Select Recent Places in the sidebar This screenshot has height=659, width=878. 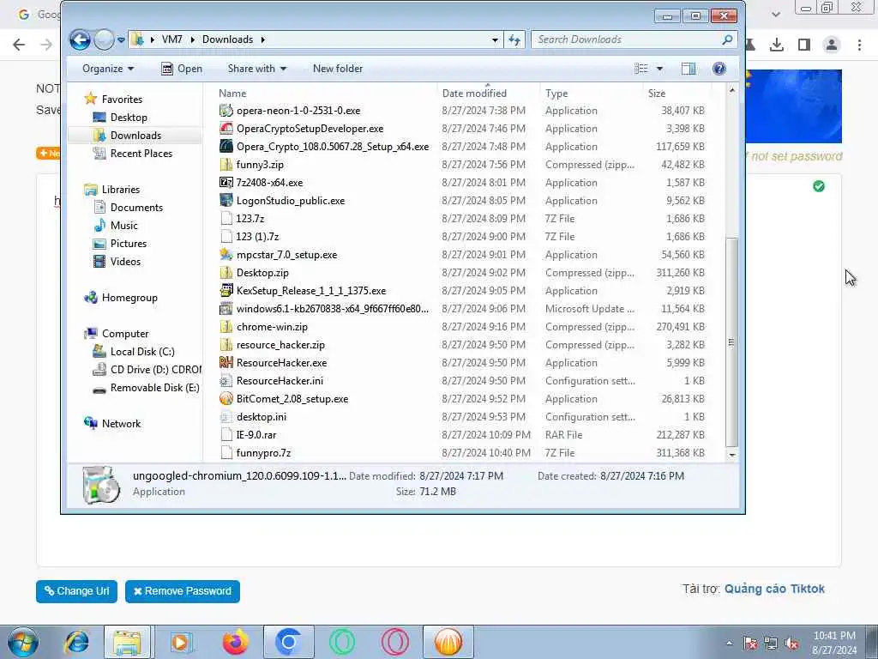(x=141, y=153)
